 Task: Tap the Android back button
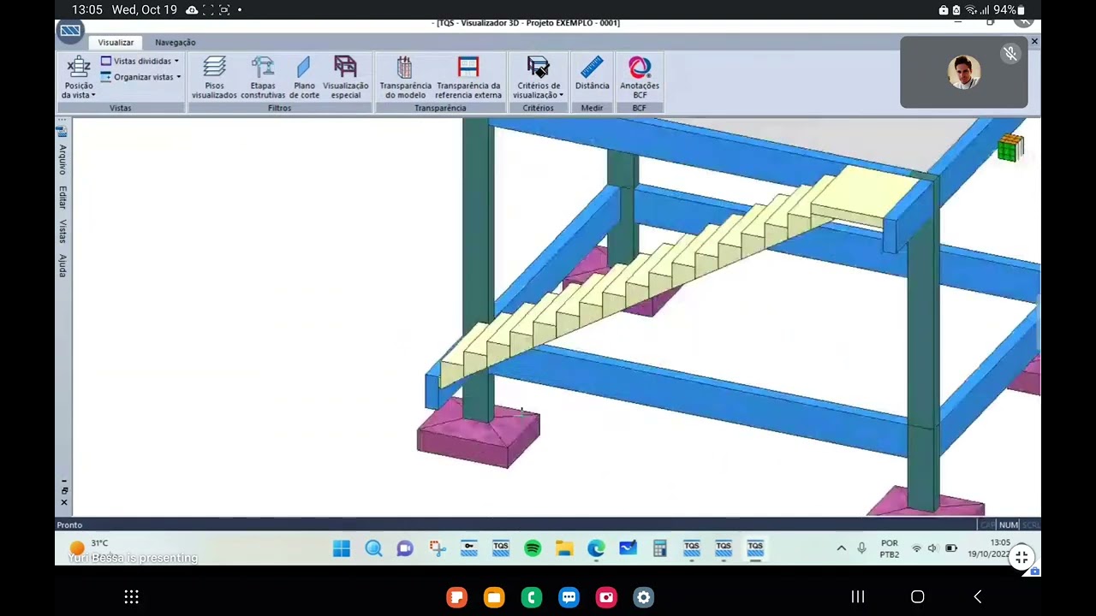[977, 597]
